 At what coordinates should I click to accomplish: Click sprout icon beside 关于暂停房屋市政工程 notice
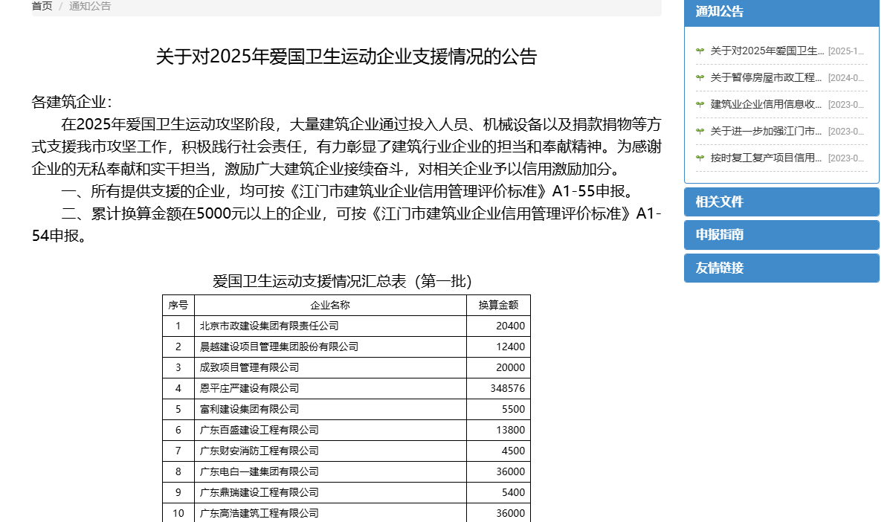click(700, 77)
